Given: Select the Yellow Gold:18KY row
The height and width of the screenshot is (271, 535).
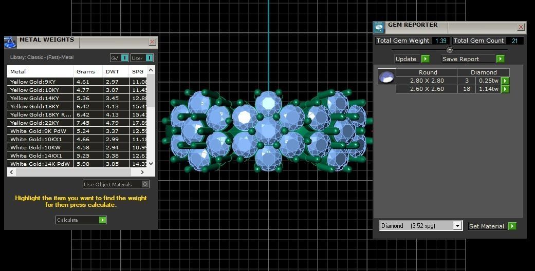Looking at the screenshot, I should tap(77, 106).
